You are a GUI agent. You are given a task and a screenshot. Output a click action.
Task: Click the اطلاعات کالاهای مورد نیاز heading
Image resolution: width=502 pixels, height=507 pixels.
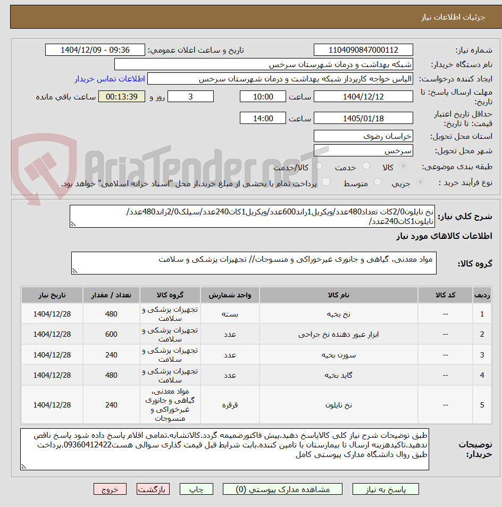pyautogui.click(x=444, y=236)
